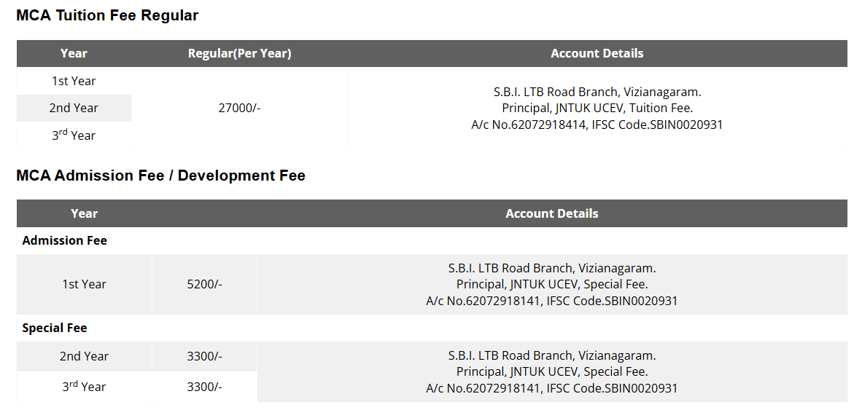Click the 5200/- admission fee amount
854x410 pixels.
pos(204,284)
